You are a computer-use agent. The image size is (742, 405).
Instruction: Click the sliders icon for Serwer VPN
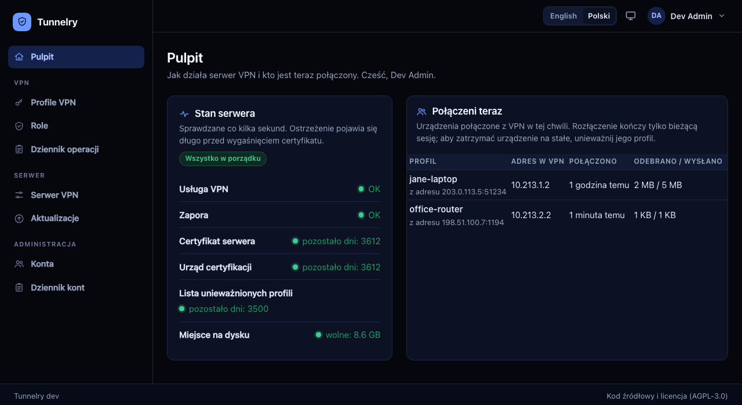coord(19,195)
